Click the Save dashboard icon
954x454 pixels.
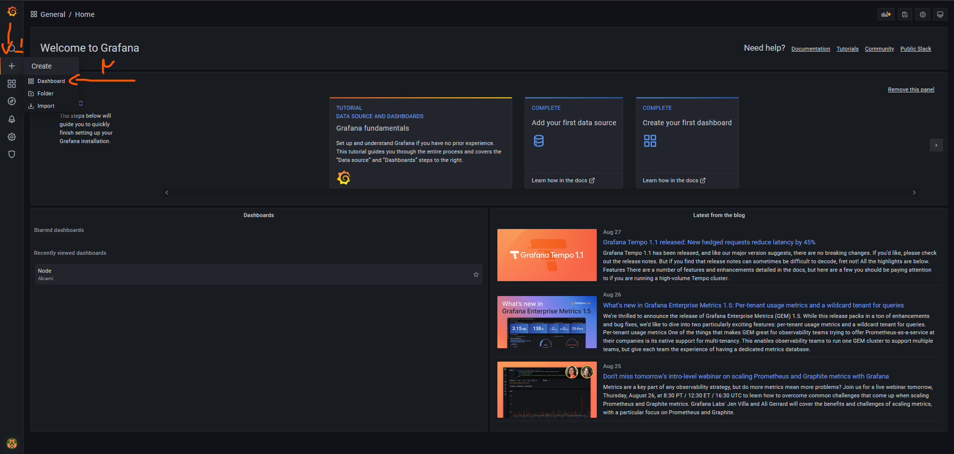point(905,14)
